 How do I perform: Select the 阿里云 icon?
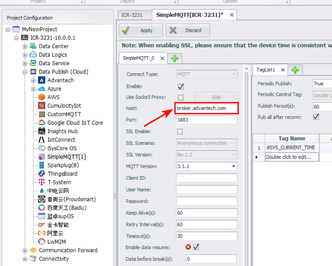(42, 233)
